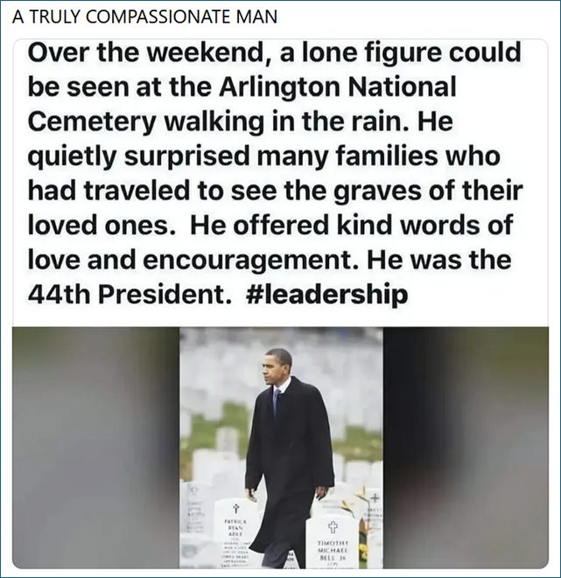Viewport: 561px width, 578px height.
Task: Click the man's long black overcoat
Action: point(290,461)
